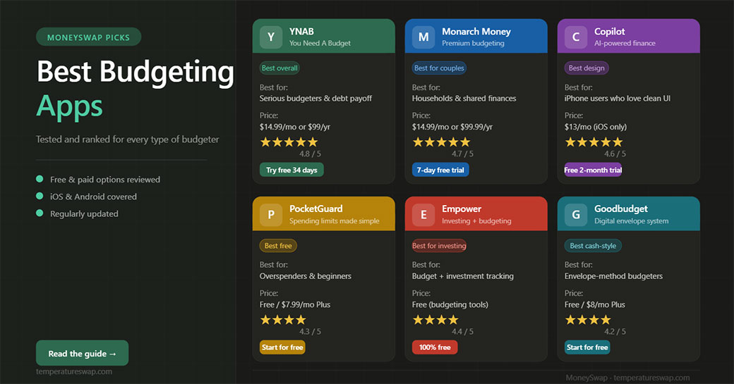Click the Monarch Money card title
The image size is (734, 384).
476,32
